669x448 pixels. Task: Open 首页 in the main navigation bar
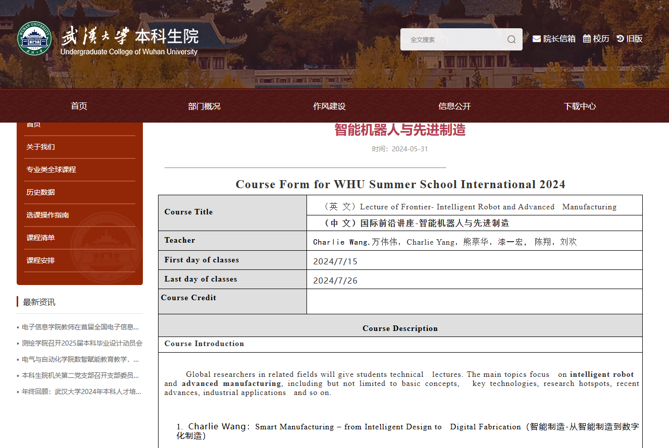79,106
